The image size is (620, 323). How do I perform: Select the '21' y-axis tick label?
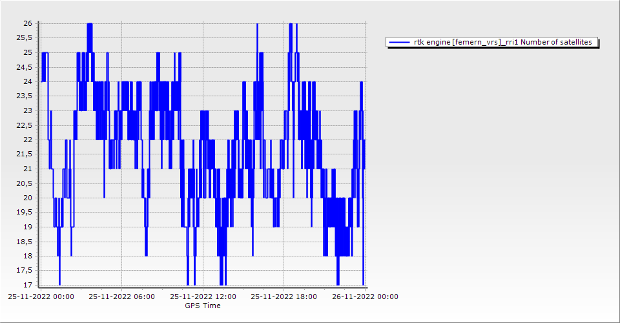point(28,169)
